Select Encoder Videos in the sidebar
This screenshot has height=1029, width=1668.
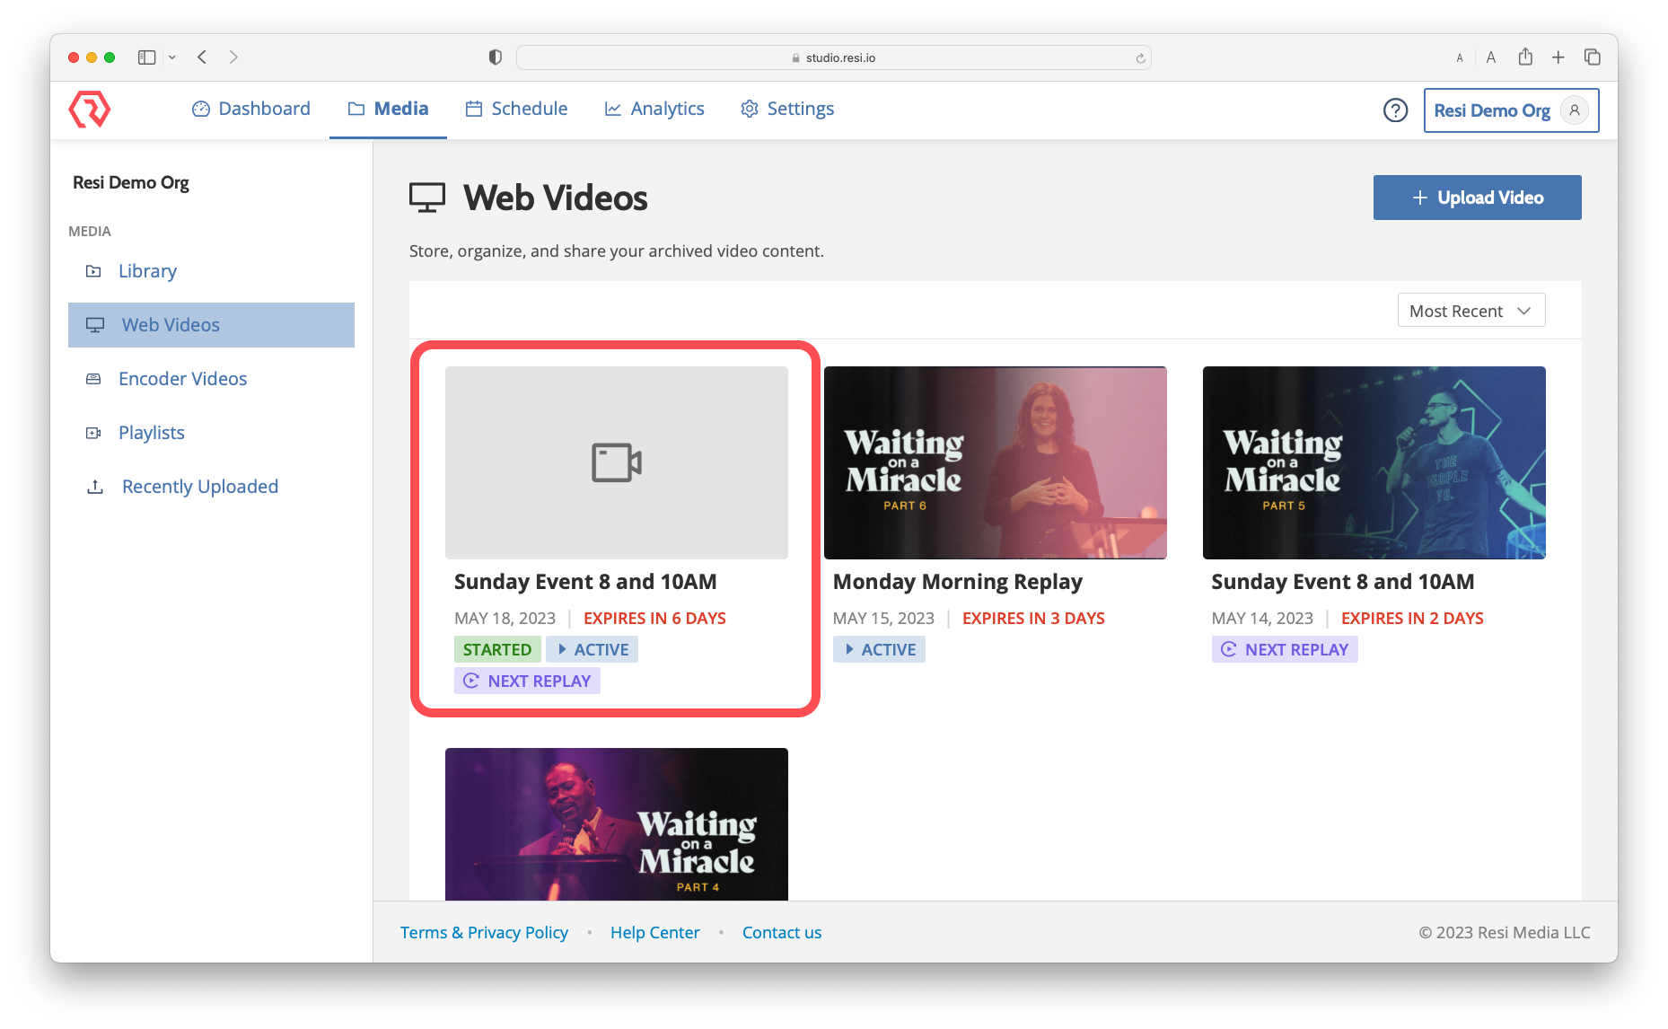[x=182, y=379]
